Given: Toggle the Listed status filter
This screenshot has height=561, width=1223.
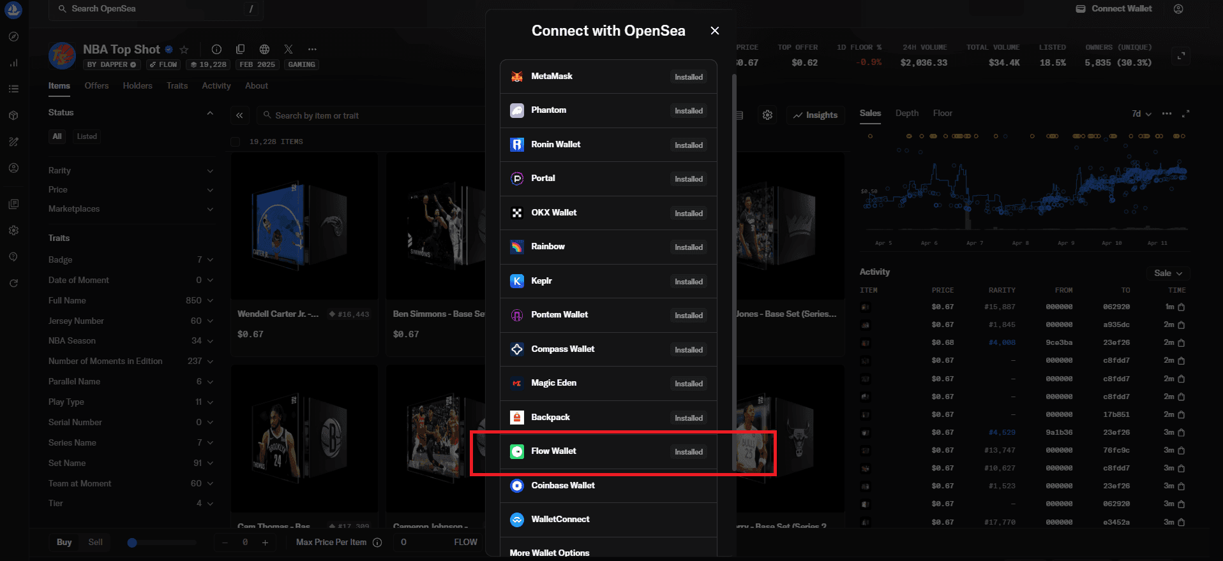Looking at the screenshot, I should pyautogui.click(x=87, y=136).
